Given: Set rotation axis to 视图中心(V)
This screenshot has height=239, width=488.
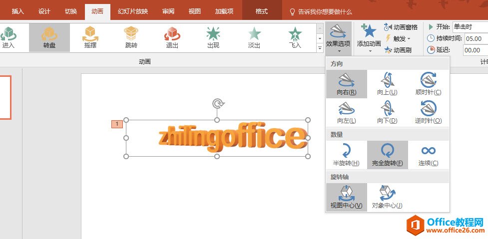Looking at the screenshot, I should pyautogui.click(x=346, y=198).
